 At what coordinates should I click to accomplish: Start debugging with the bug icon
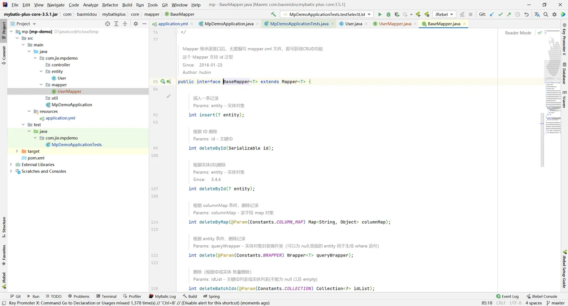388,14
